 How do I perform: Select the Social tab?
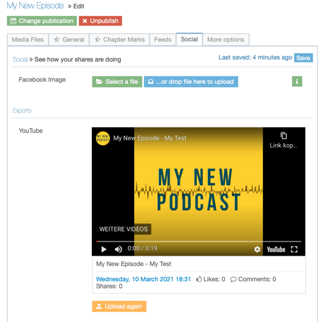(x=189, y=39)
